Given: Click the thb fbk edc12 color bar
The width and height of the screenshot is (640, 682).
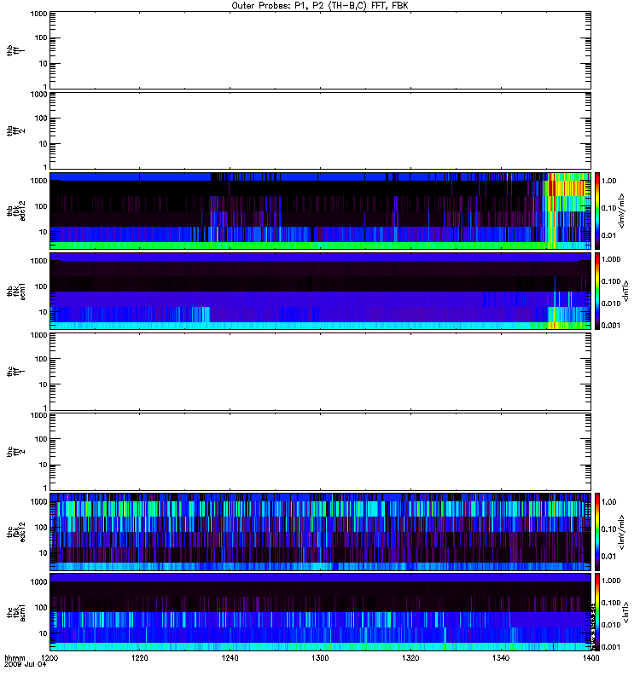Looking at the screenshot, I should [x=597, y=211].
